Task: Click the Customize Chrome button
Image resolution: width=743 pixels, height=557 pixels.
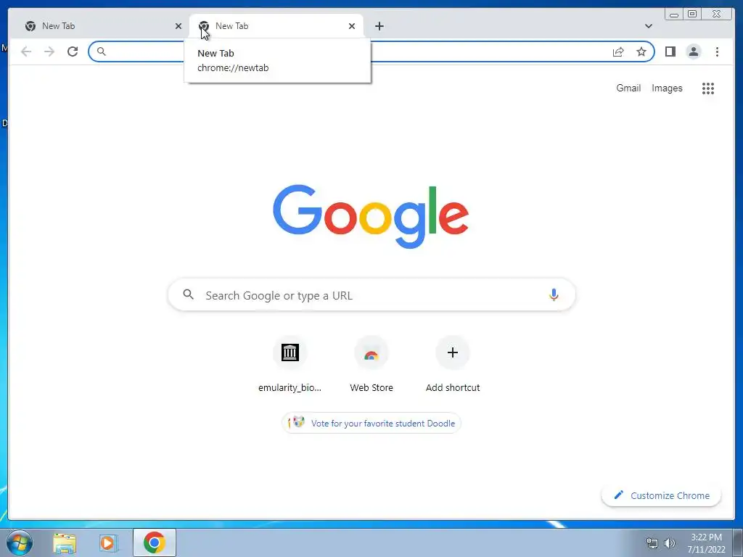Action: 661,495
